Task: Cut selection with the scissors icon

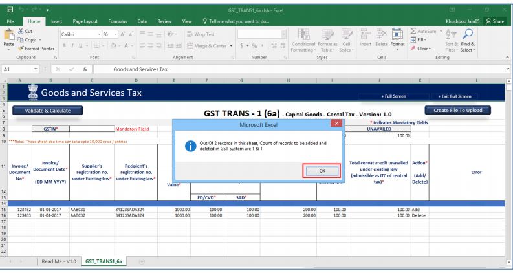Action: pos(21,31)
